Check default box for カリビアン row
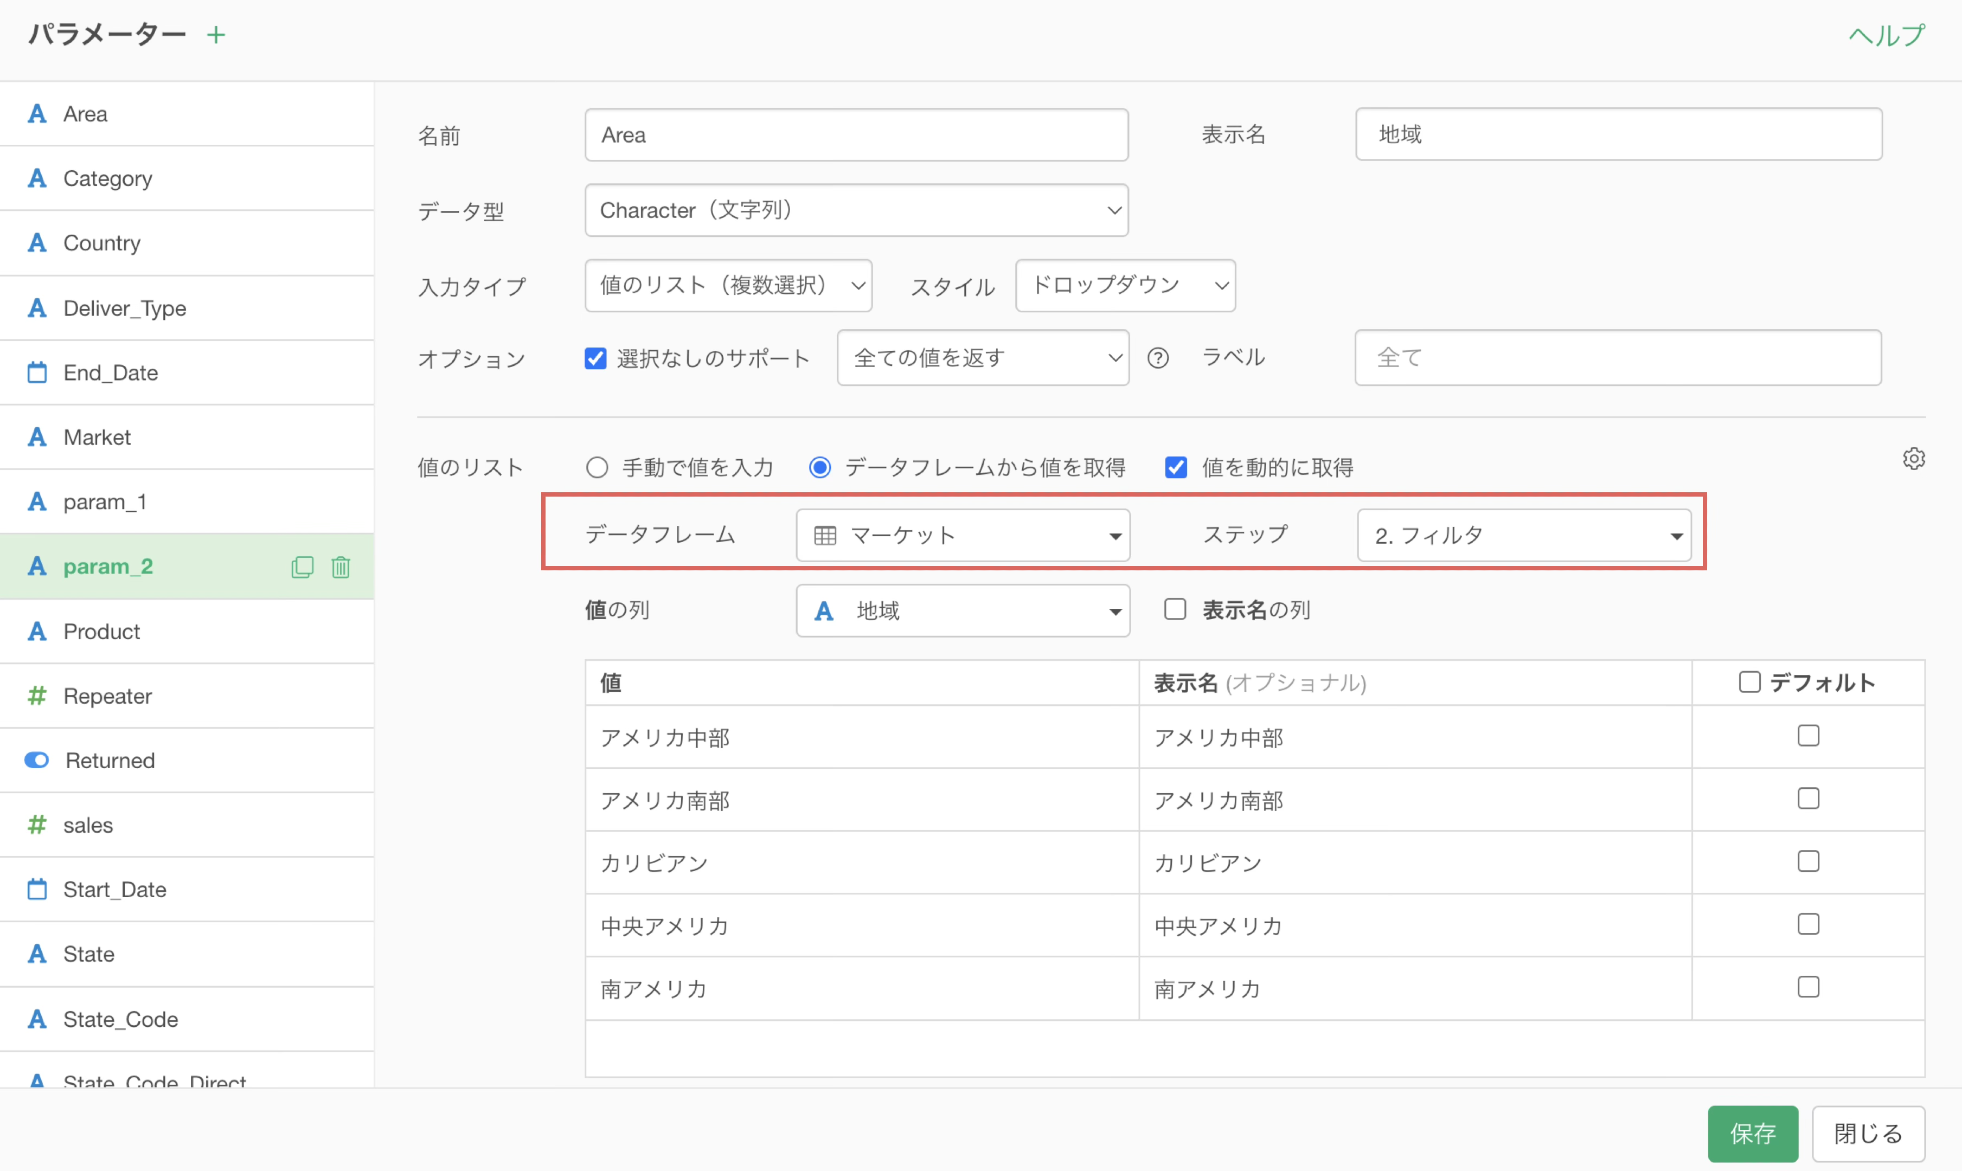 coord(1807,861)
